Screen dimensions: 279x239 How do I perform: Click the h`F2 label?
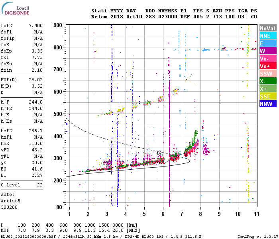[x=6, y=108]
